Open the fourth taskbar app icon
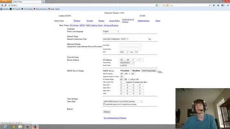 (x=28, y=126)
